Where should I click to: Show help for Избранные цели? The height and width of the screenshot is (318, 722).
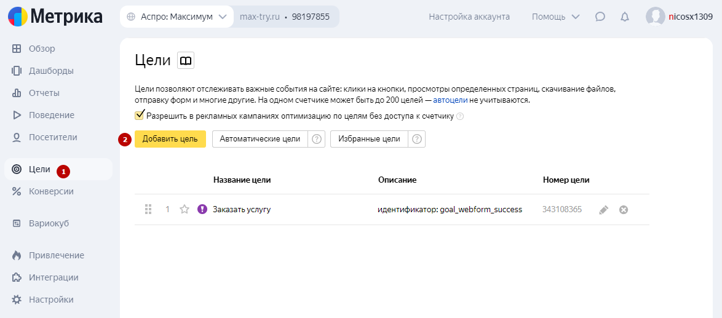click(417, 138)
